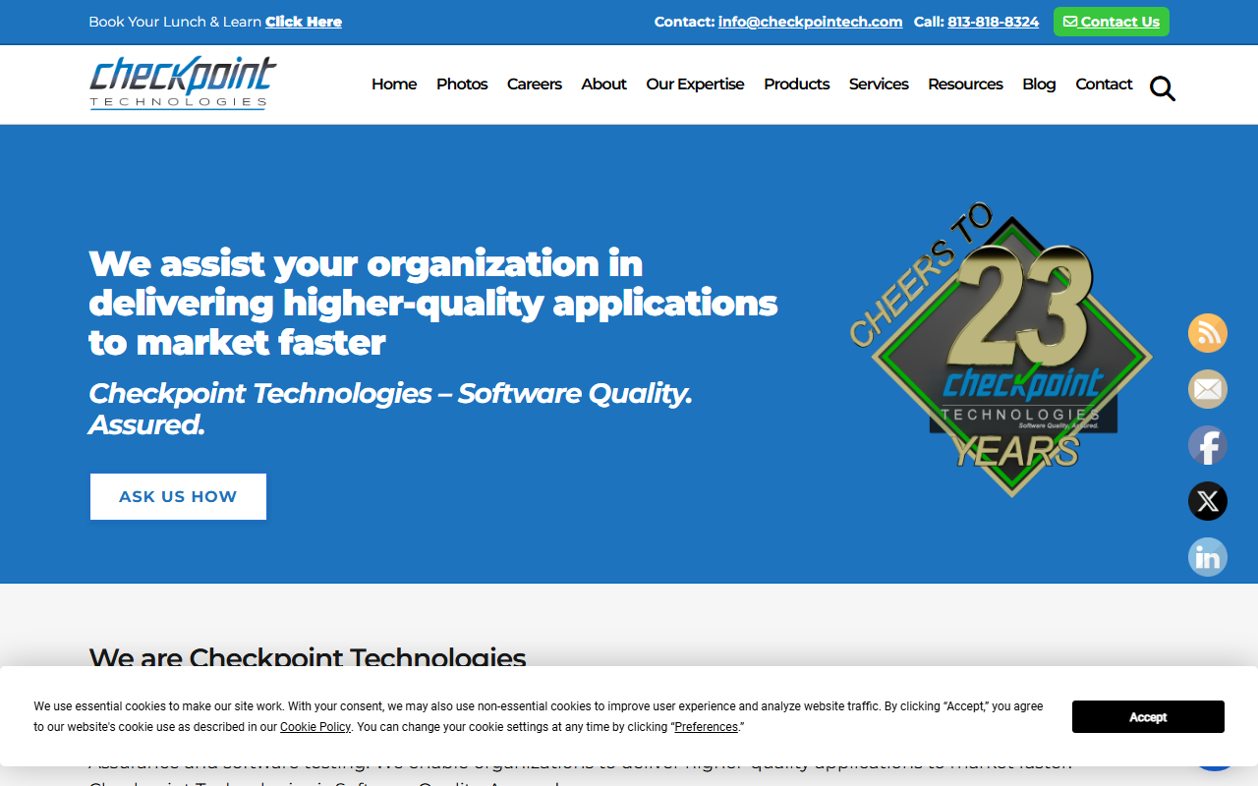Open the cookie Preferences link
Image resolution: width=1258 pixels, height=786 pixels.
tap(706, 727)
